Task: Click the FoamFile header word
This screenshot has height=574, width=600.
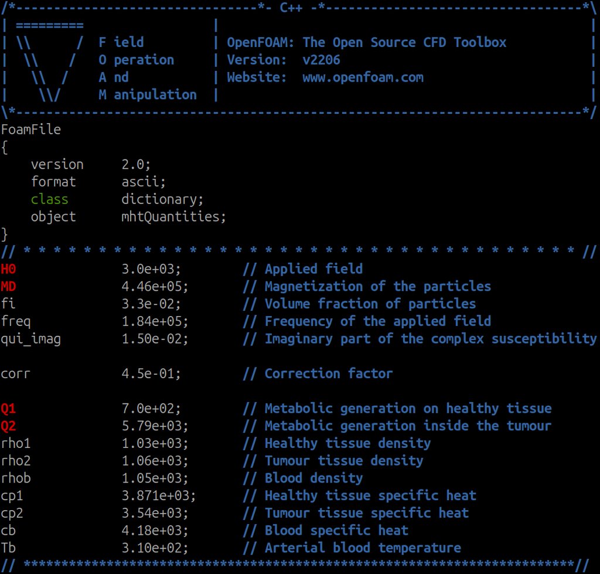Action: (31, 130)
